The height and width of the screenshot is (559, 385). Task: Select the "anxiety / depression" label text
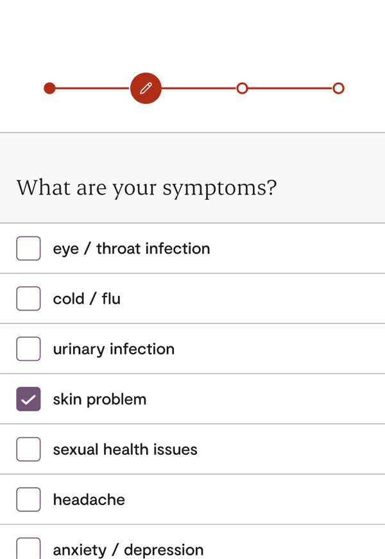(x=128, y=550)
